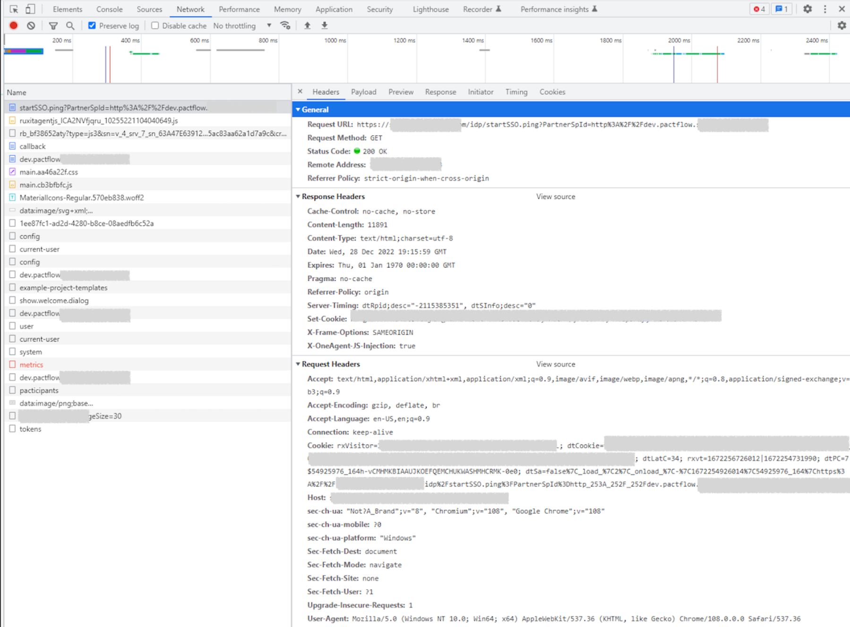The height and width of the screenshot is (627, 850).
Task: Switch to the Elements panel
Action: (68, 9)
